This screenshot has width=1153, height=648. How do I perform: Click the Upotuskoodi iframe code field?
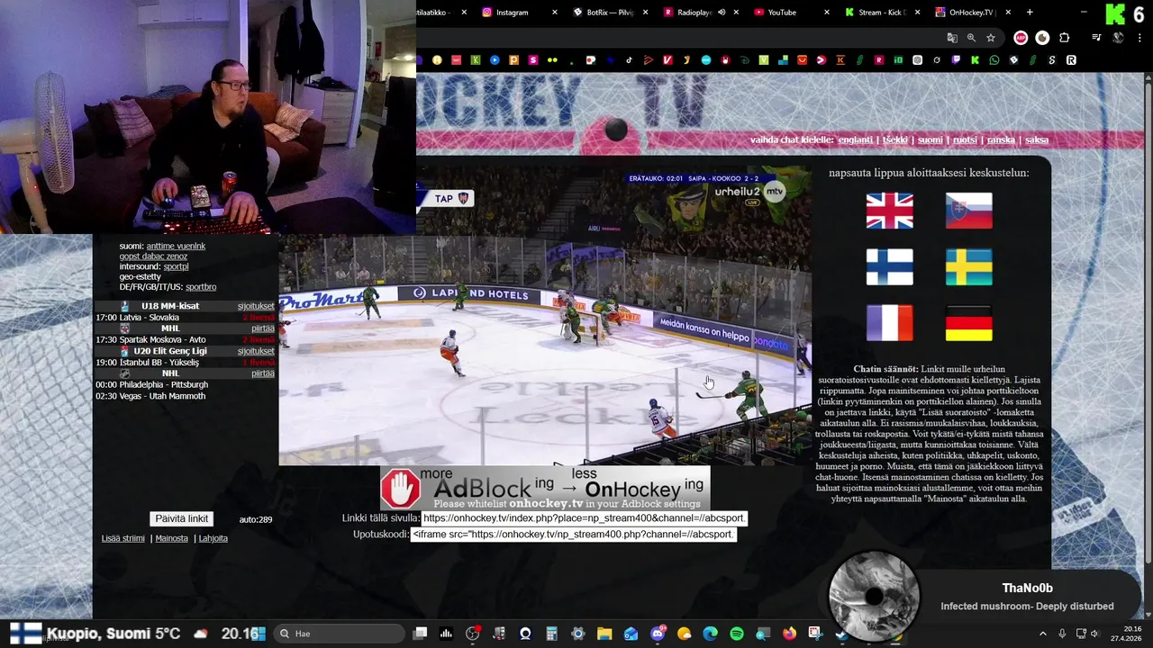pos(574,535)
